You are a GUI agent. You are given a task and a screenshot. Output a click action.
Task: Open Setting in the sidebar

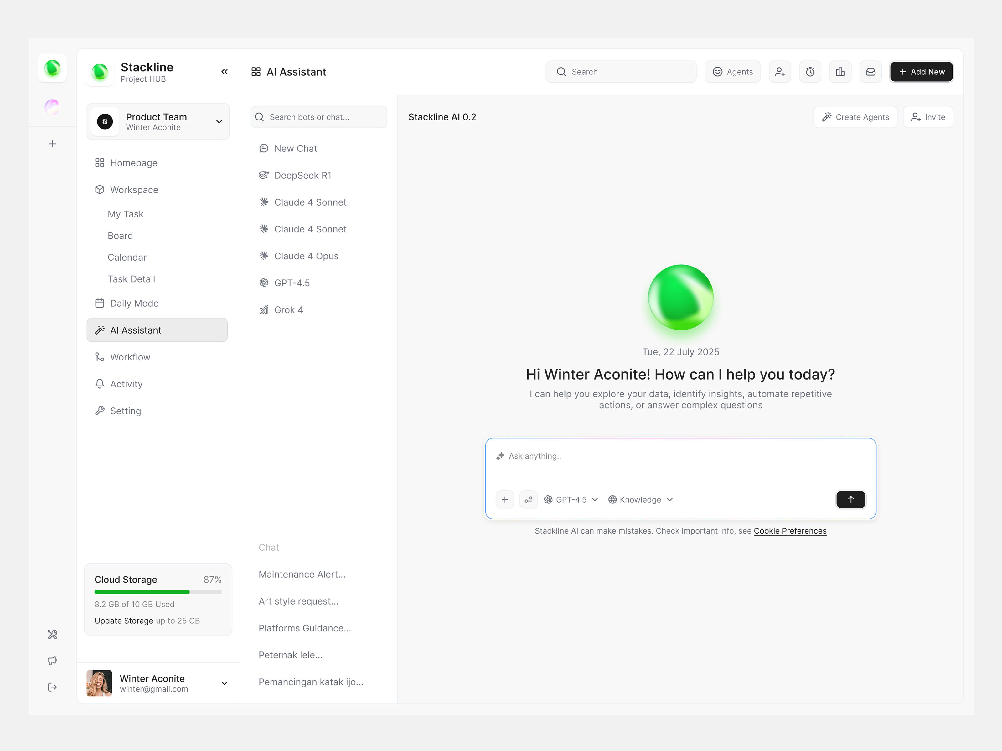point(157,411)
